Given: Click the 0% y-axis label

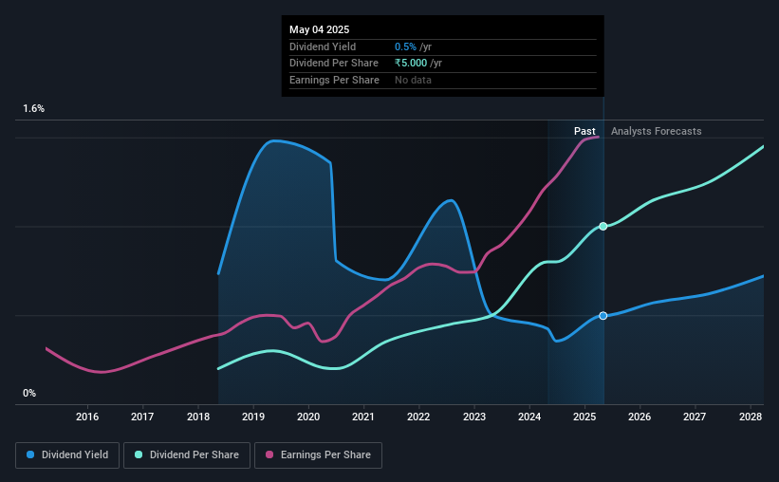Looking at the screenshot, I should 29,393.
